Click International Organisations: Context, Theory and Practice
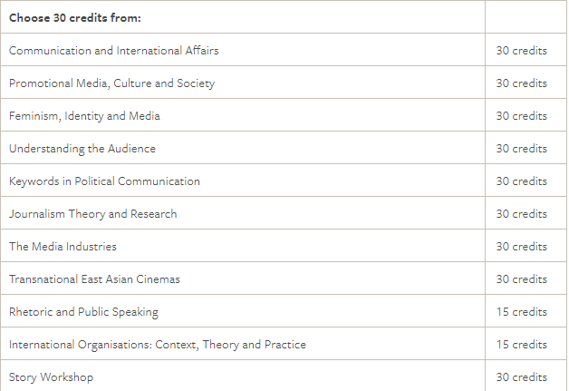569x391 pixels. click(157, 345)
